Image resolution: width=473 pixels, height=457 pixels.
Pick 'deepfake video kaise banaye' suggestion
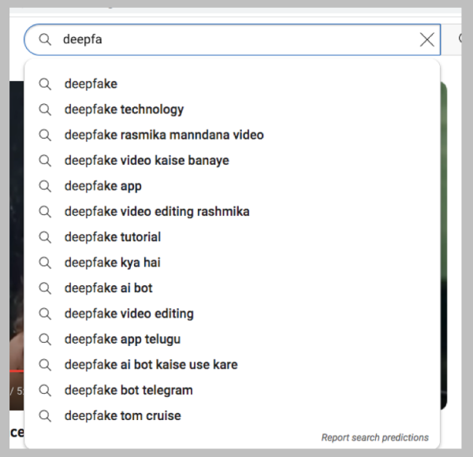pyautogui.click(x=147, y=161)
